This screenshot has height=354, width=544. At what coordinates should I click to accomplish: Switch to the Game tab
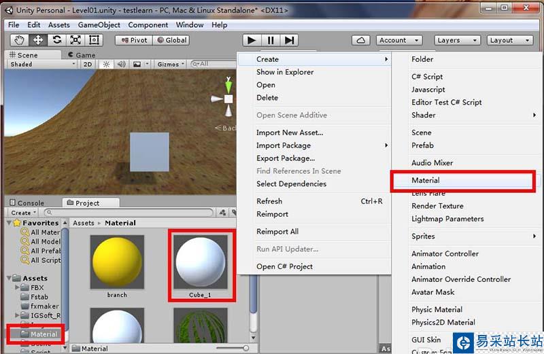82,55
